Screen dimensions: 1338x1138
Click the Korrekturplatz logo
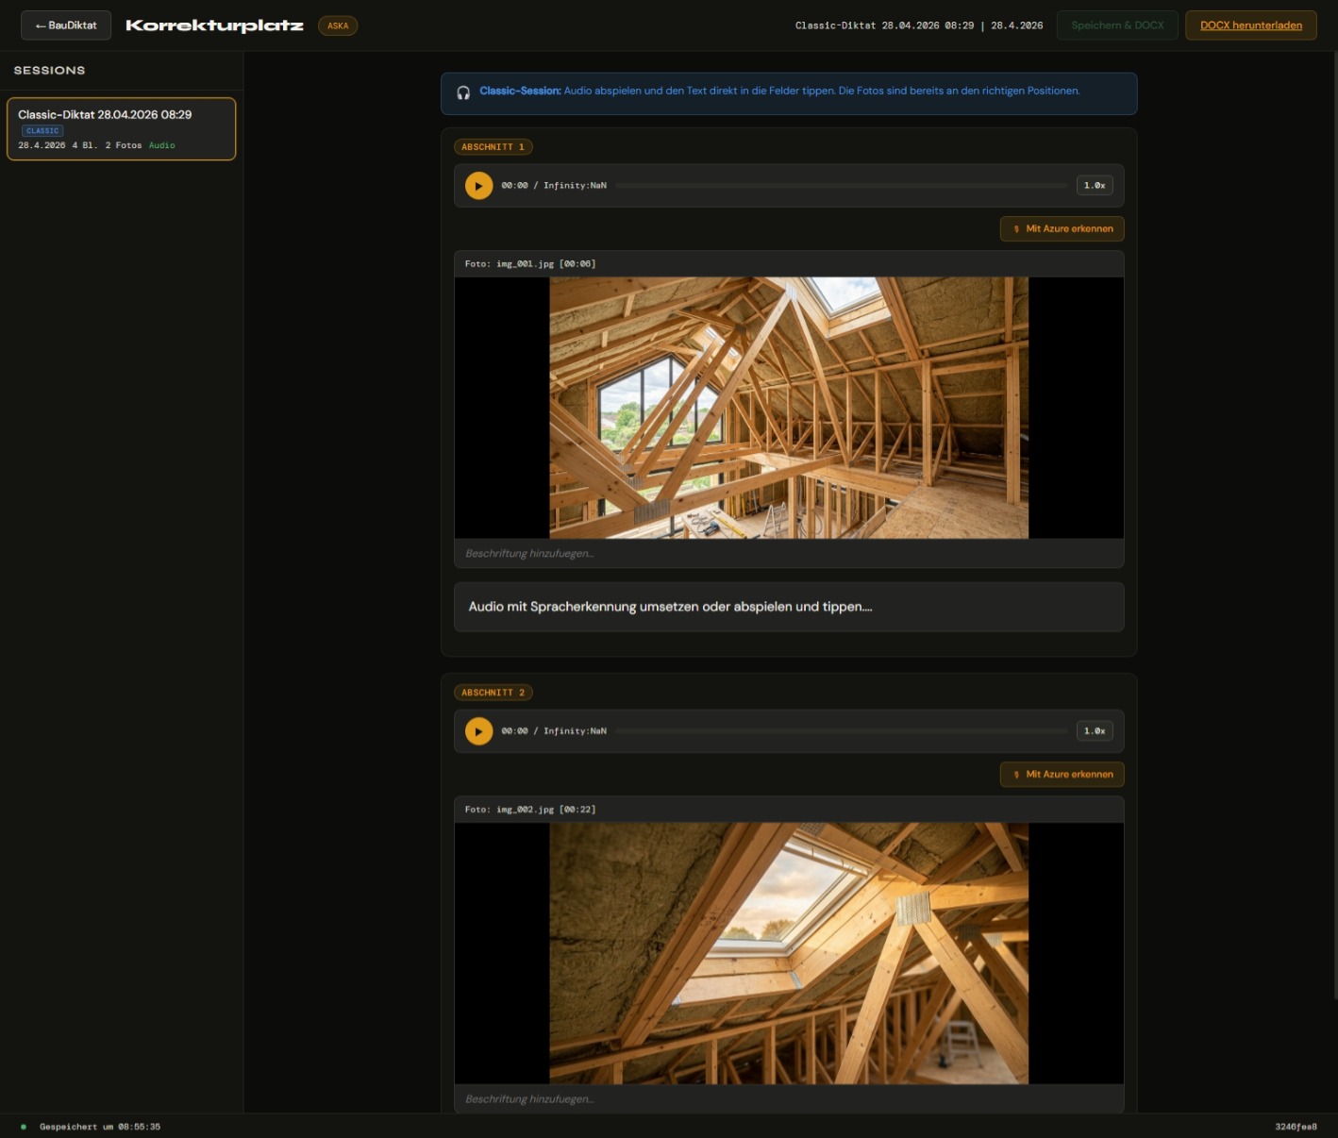213,25
